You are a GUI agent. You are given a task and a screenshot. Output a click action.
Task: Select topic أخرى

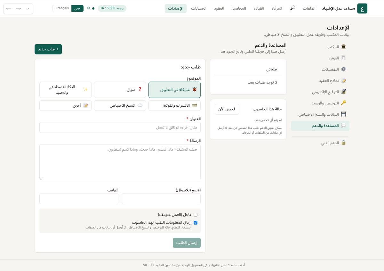[66, 105]
